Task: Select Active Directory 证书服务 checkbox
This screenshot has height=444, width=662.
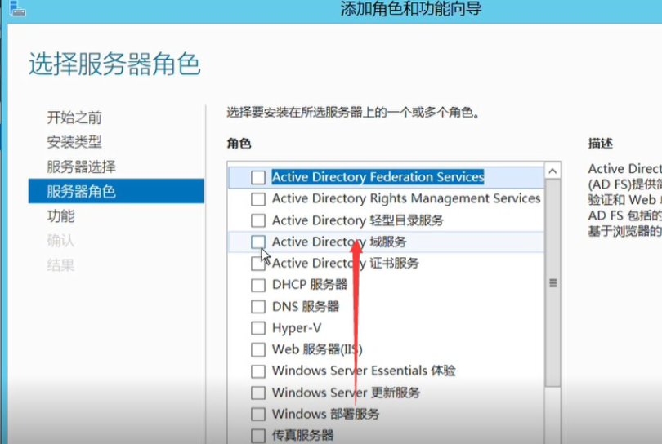Action: [x=258, y=264]
